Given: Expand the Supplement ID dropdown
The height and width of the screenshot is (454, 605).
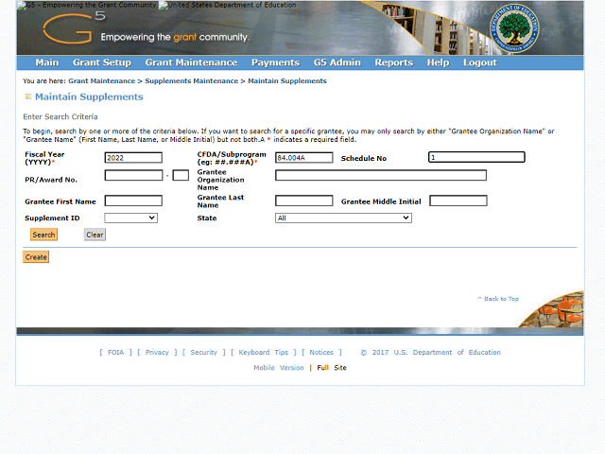Looking at the screenshot, I should pyautogui.click(x=130, y=218).
